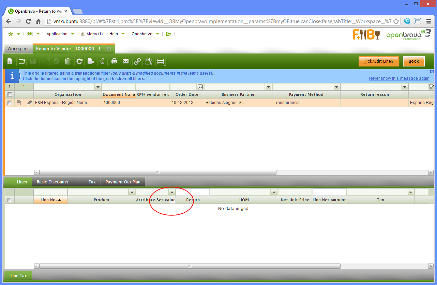The width and height of the screenshot is (437, 285).
Task: Open the personalization tools icon
Action: click(x=149, y=61)
